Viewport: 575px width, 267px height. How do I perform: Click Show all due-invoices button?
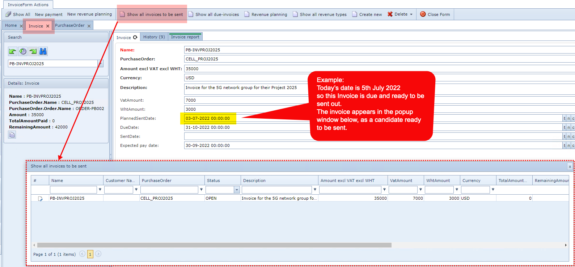tap(214, 14)
